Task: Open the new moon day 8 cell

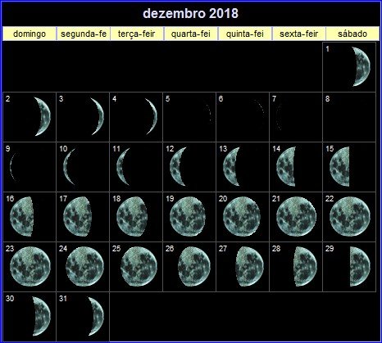Action: coord(349,117)
